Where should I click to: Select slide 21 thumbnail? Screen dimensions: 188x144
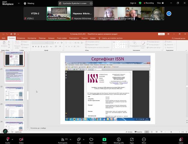(14, 76)
